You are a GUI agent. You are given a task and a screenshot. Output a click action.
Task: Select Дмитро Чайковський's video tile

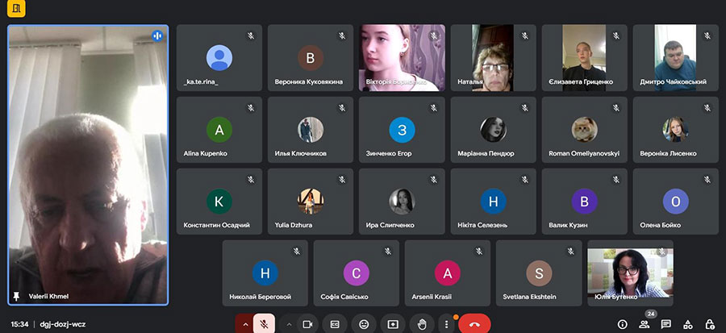tap(674, 57)
